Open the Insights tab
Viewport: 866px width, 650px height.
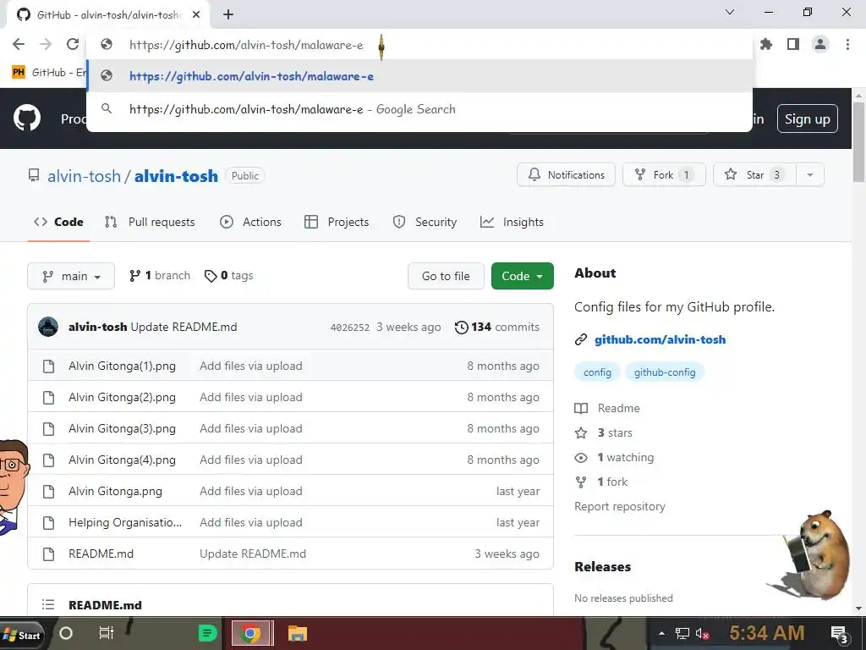click(512, 223)
